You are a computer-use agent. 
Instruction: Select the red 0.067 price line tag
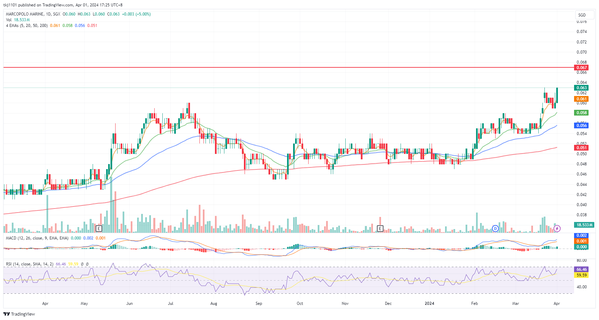[581, 67]
